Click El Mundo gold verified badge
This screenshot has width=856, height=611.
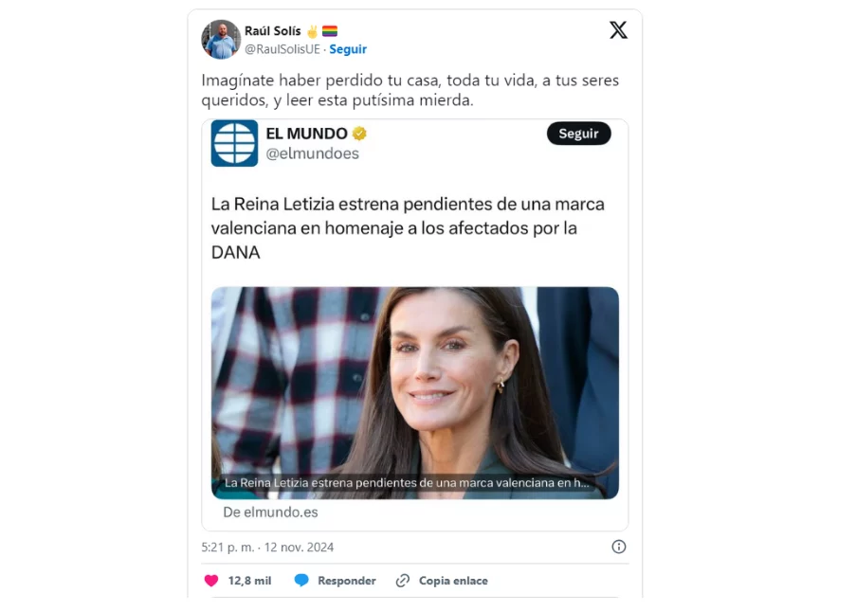[359, 134]
